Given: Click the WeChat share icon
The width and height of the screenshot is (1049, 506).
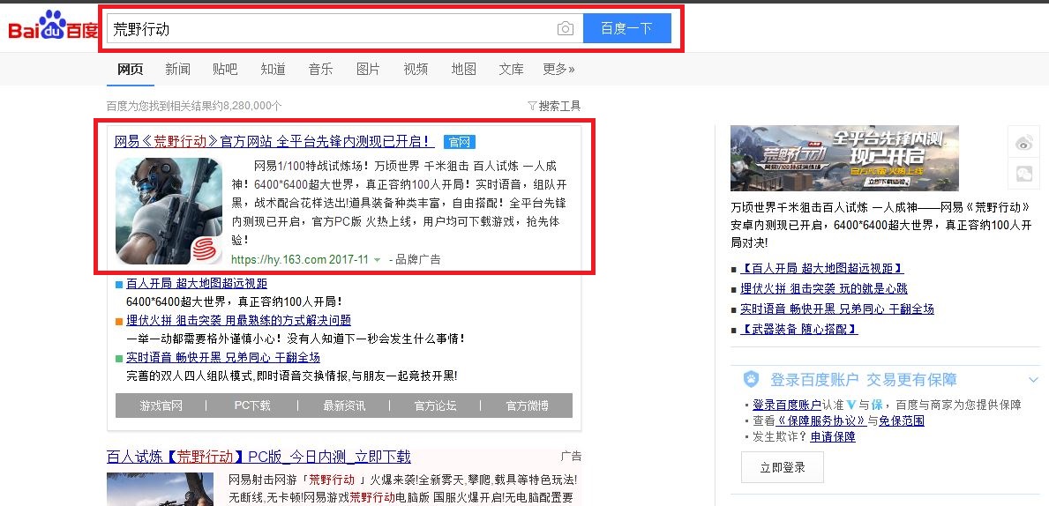Looking at the screenshot, I should point(1023,173).
